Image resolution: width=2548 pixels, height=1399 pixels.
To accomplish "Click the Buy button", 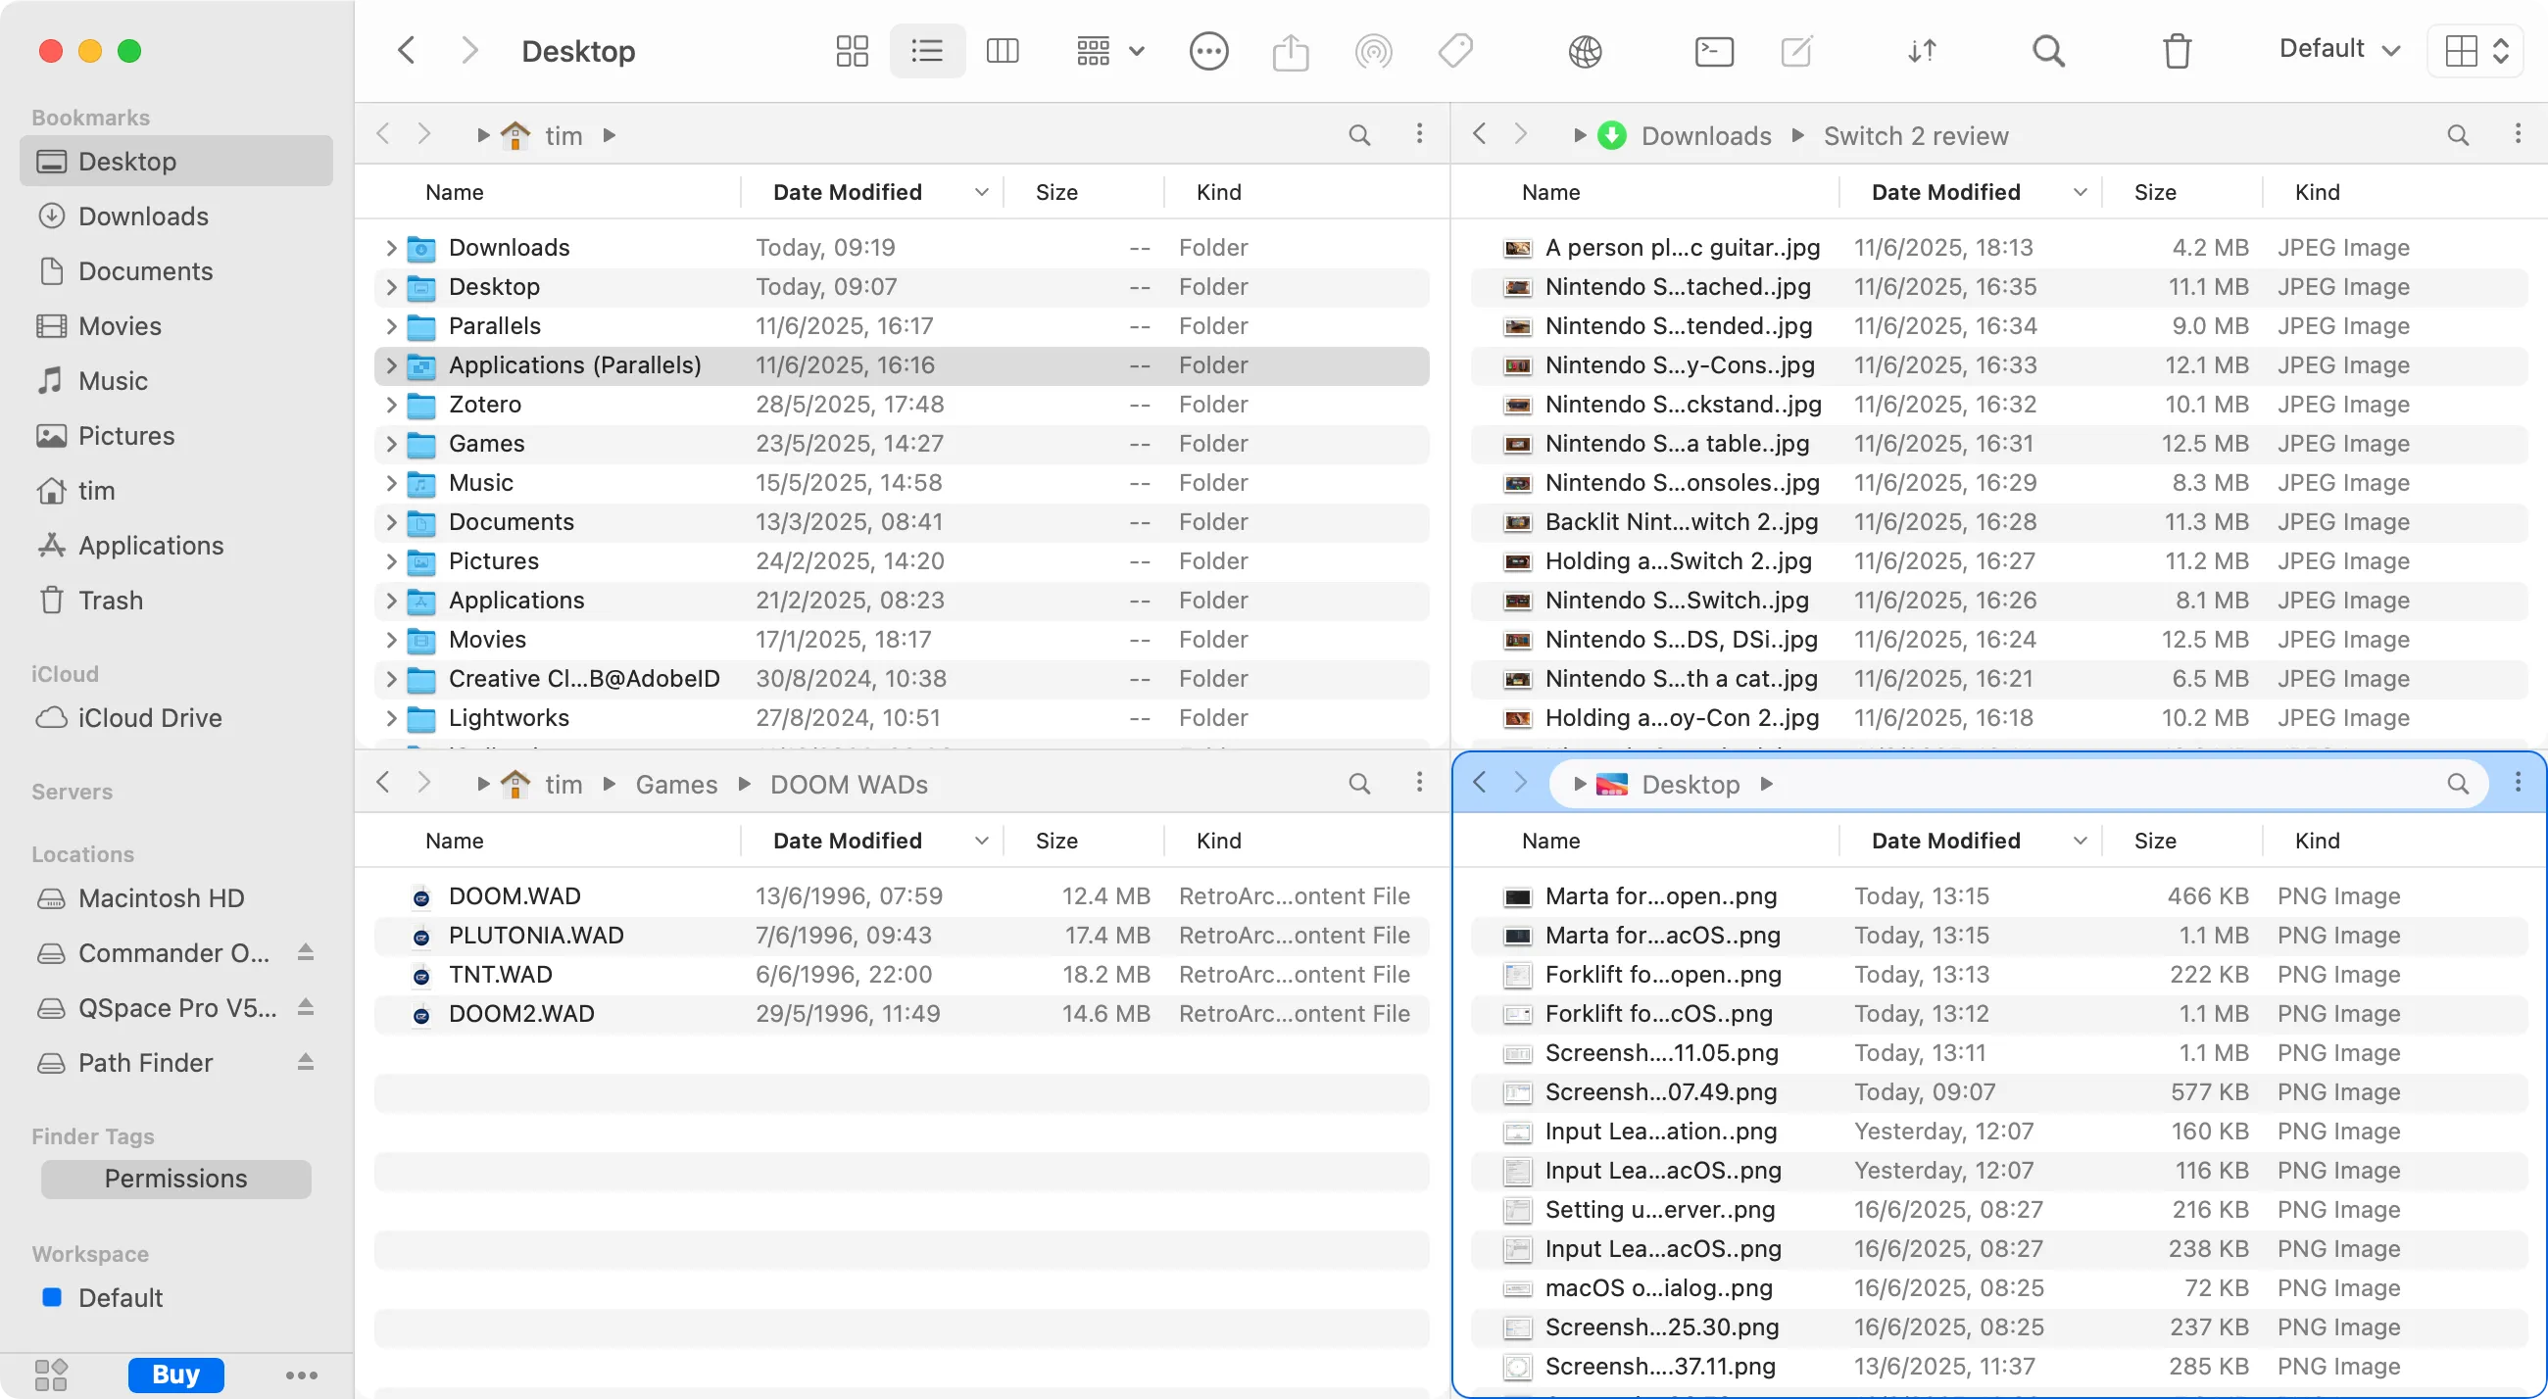I will [176, 1375].
